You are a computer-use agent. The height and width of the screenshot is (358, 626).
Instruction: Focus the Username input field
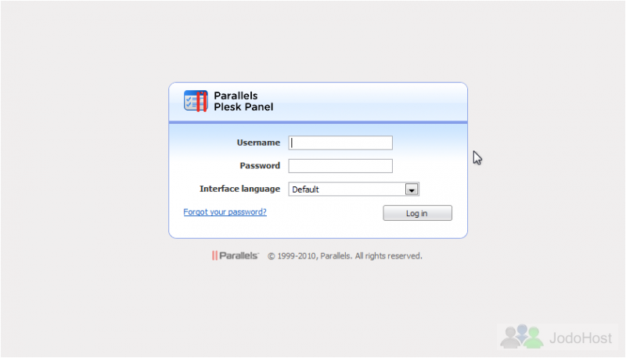[340, 143]
